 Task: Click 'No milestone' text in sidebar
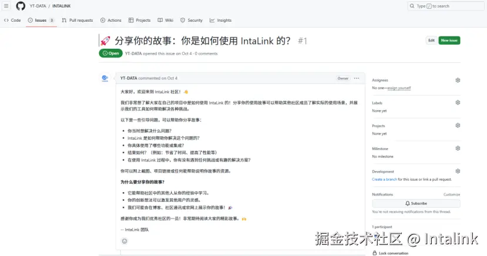tap(382, 156)
